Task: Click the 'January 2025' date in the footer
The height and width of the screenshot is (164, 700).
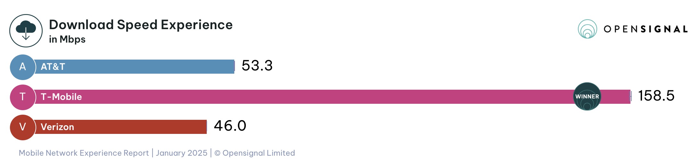Action: click(x=181, y=153)
